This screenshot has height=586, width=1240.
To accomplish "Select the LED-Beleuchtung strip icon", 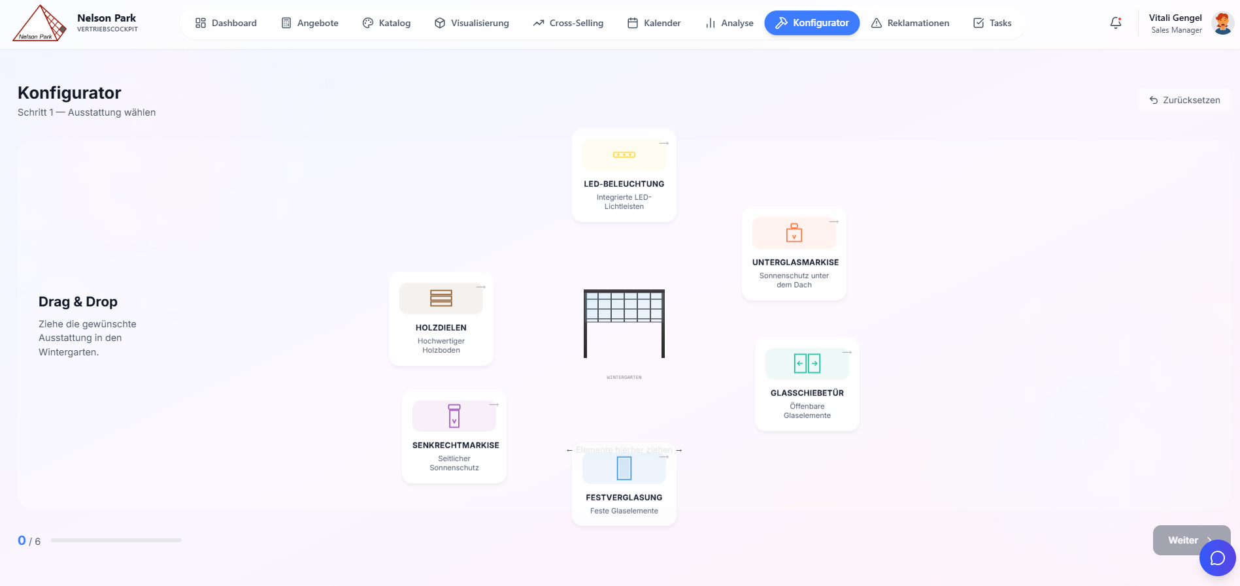I will point(624,155).
